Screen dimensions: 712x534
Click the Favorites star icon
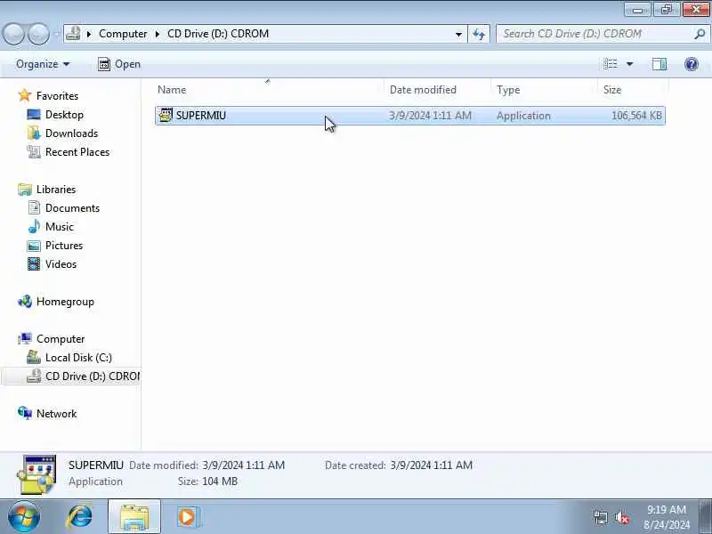click(25, 96)
